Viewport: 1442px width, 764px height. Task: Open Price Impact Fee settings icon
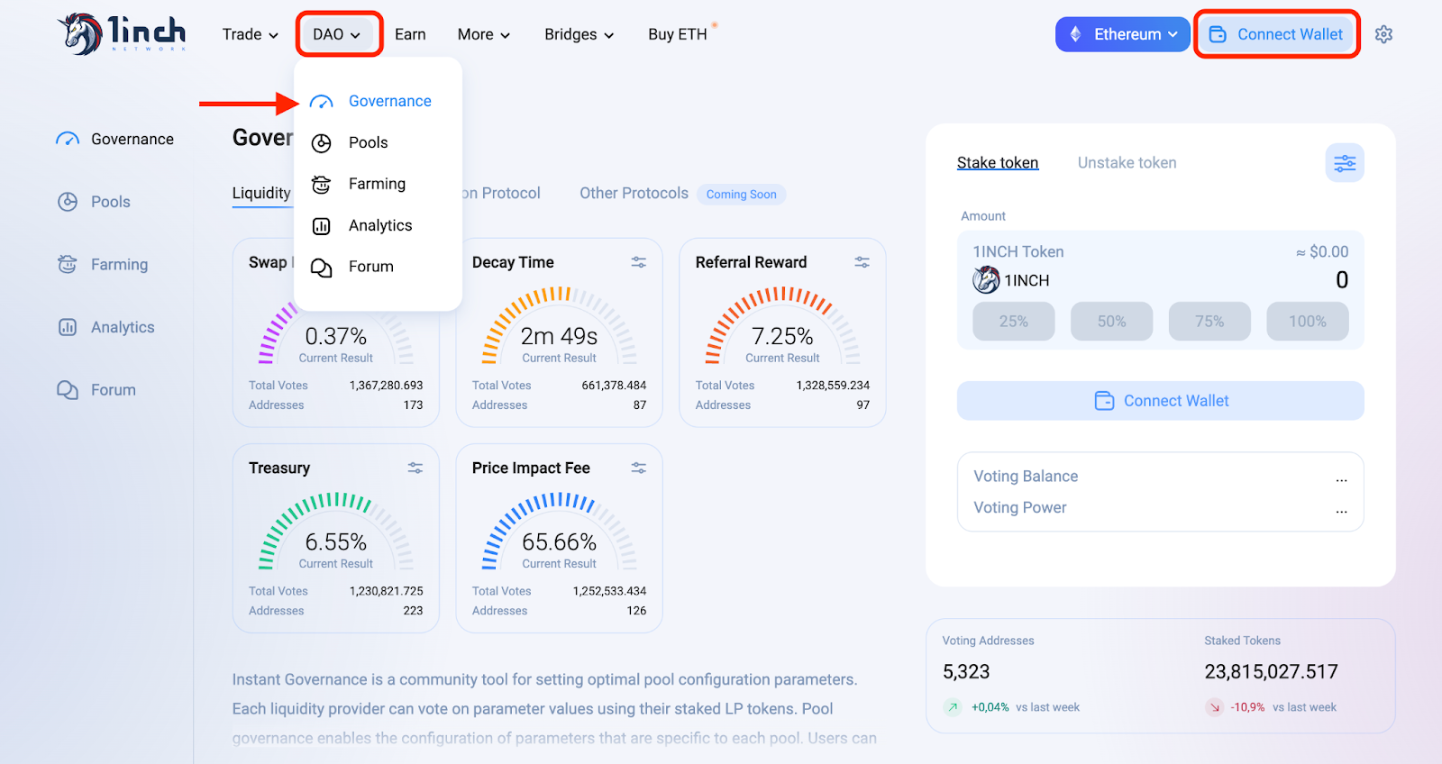click(639, 468)
